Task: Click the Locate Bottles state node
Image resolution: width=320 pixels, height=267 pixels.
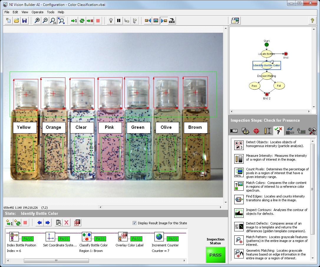Action: pos(267,54)
